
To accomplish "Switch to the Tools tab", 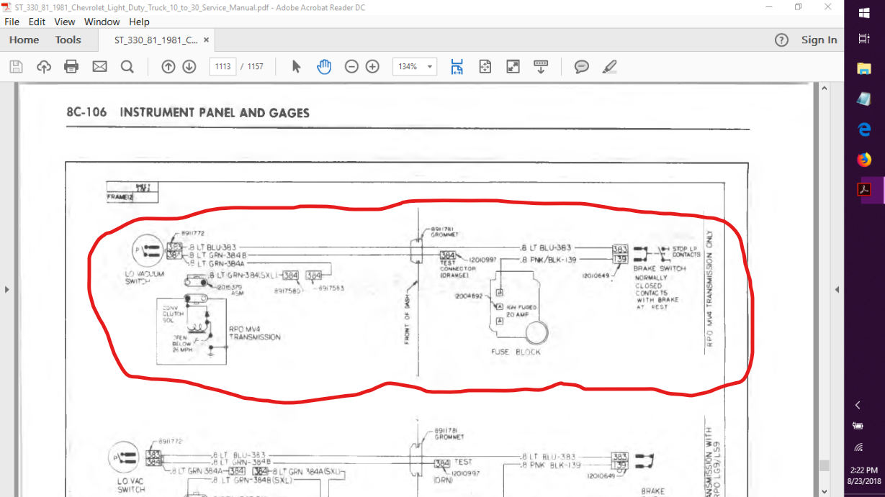I will [68, 40].
